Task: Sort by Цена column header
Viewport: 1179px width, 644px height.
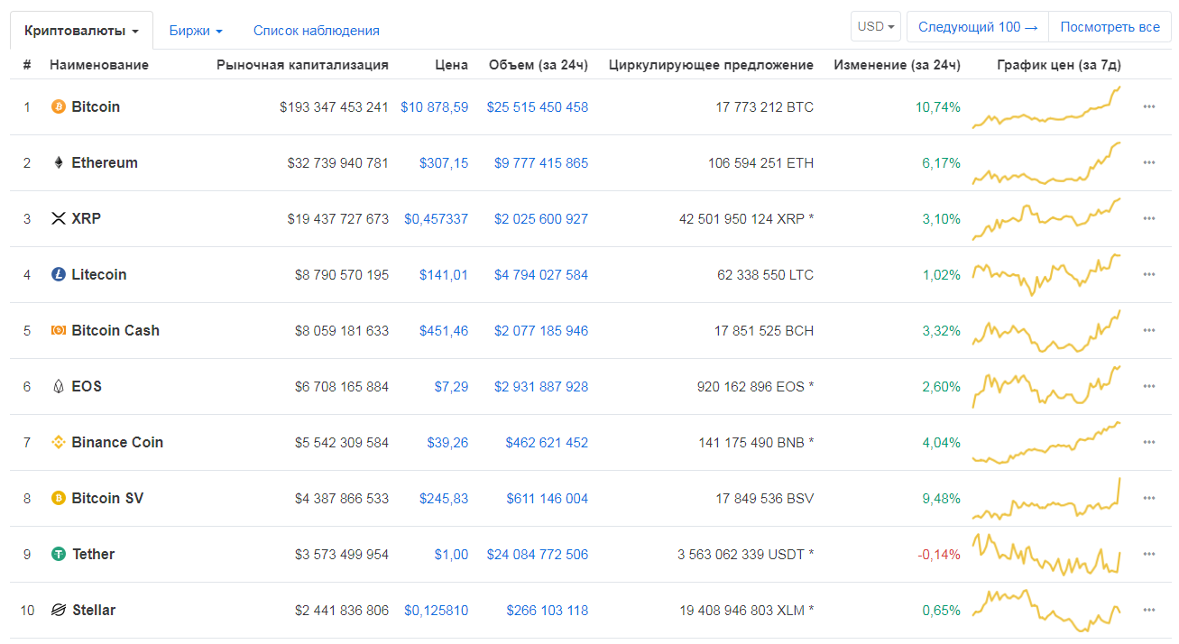Action: [452, 65]
